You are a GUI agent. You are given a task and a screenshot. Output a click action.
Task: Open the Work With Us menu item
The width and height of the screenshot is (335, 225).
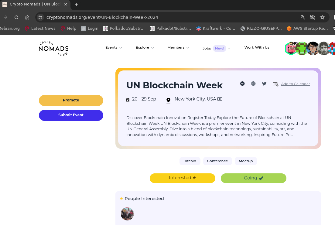pyautogui.click(x=257, y=47)
